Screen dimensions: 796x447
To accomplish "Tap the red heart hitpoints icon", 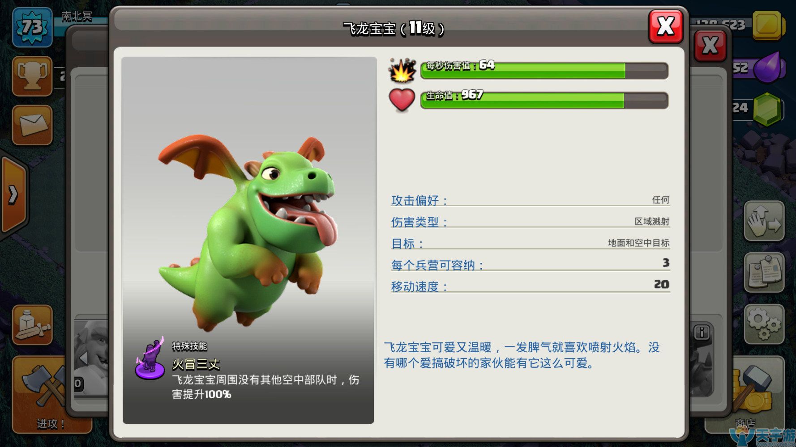I will click(x=402, y=100).
